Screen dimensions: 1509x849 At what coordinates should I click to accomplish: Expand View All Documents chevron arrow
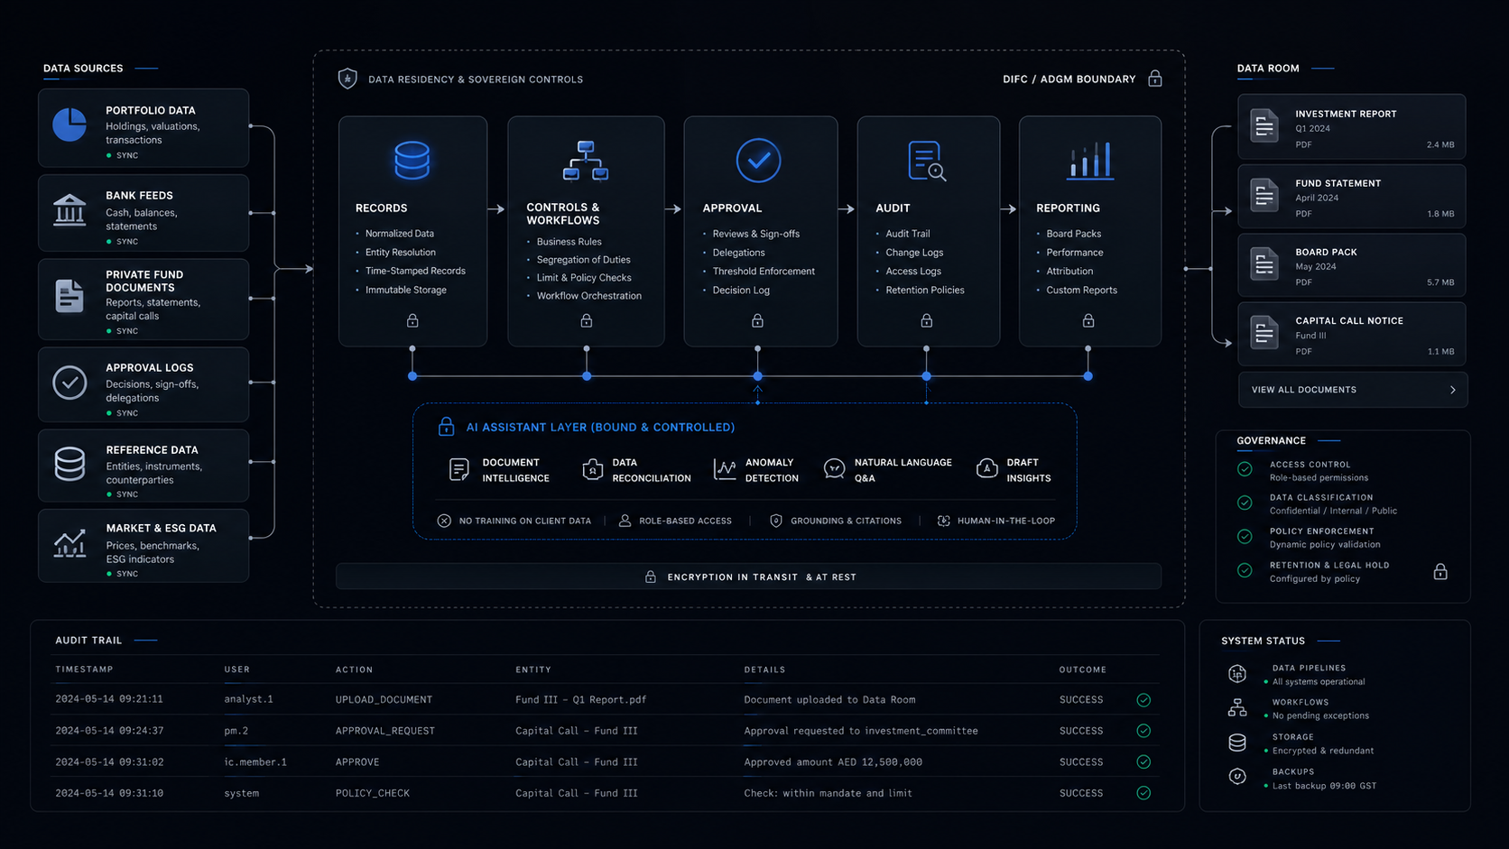1452,390
